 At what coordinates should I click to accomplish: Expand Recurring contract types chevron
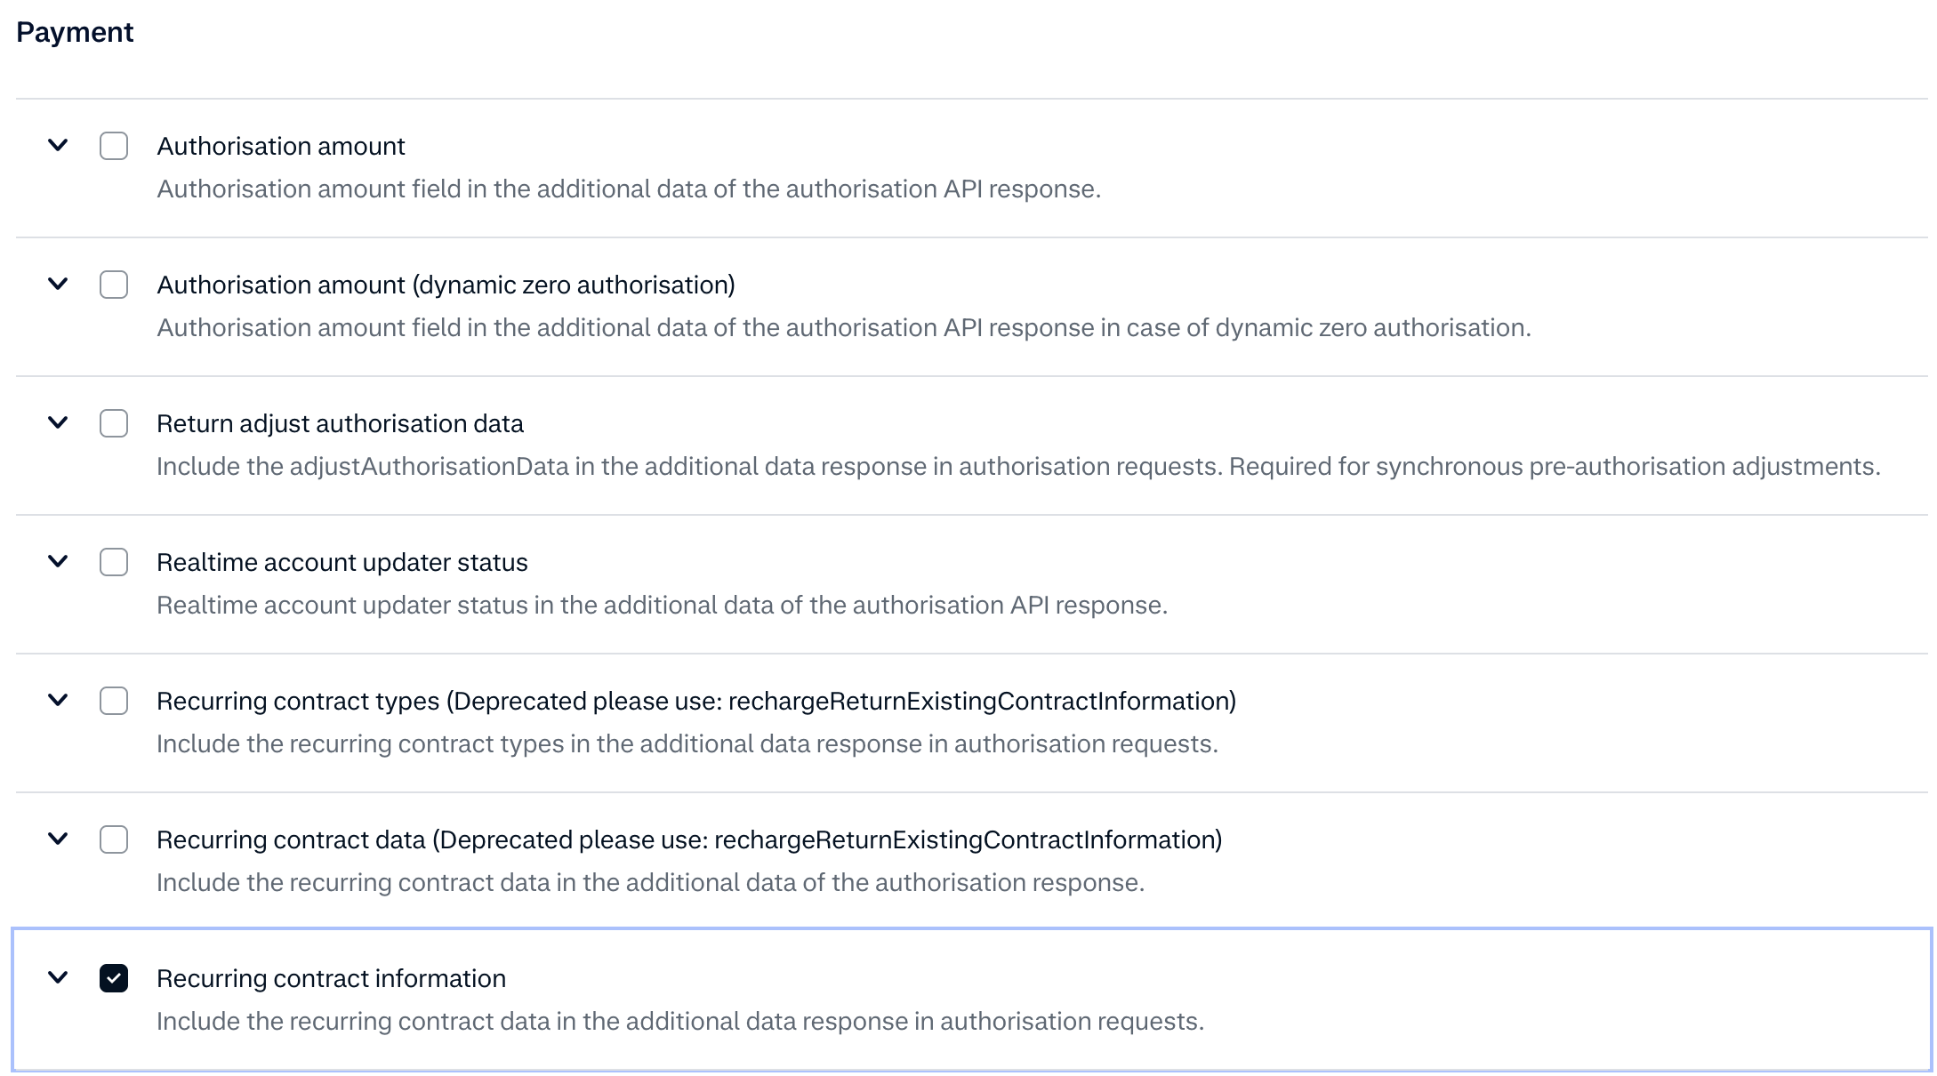pos(58,700)
